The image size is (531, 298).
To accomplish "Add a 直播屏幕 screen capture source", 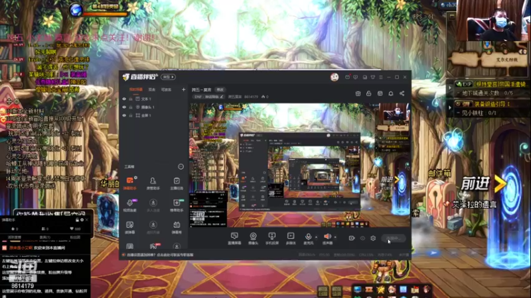I will 234,238.
